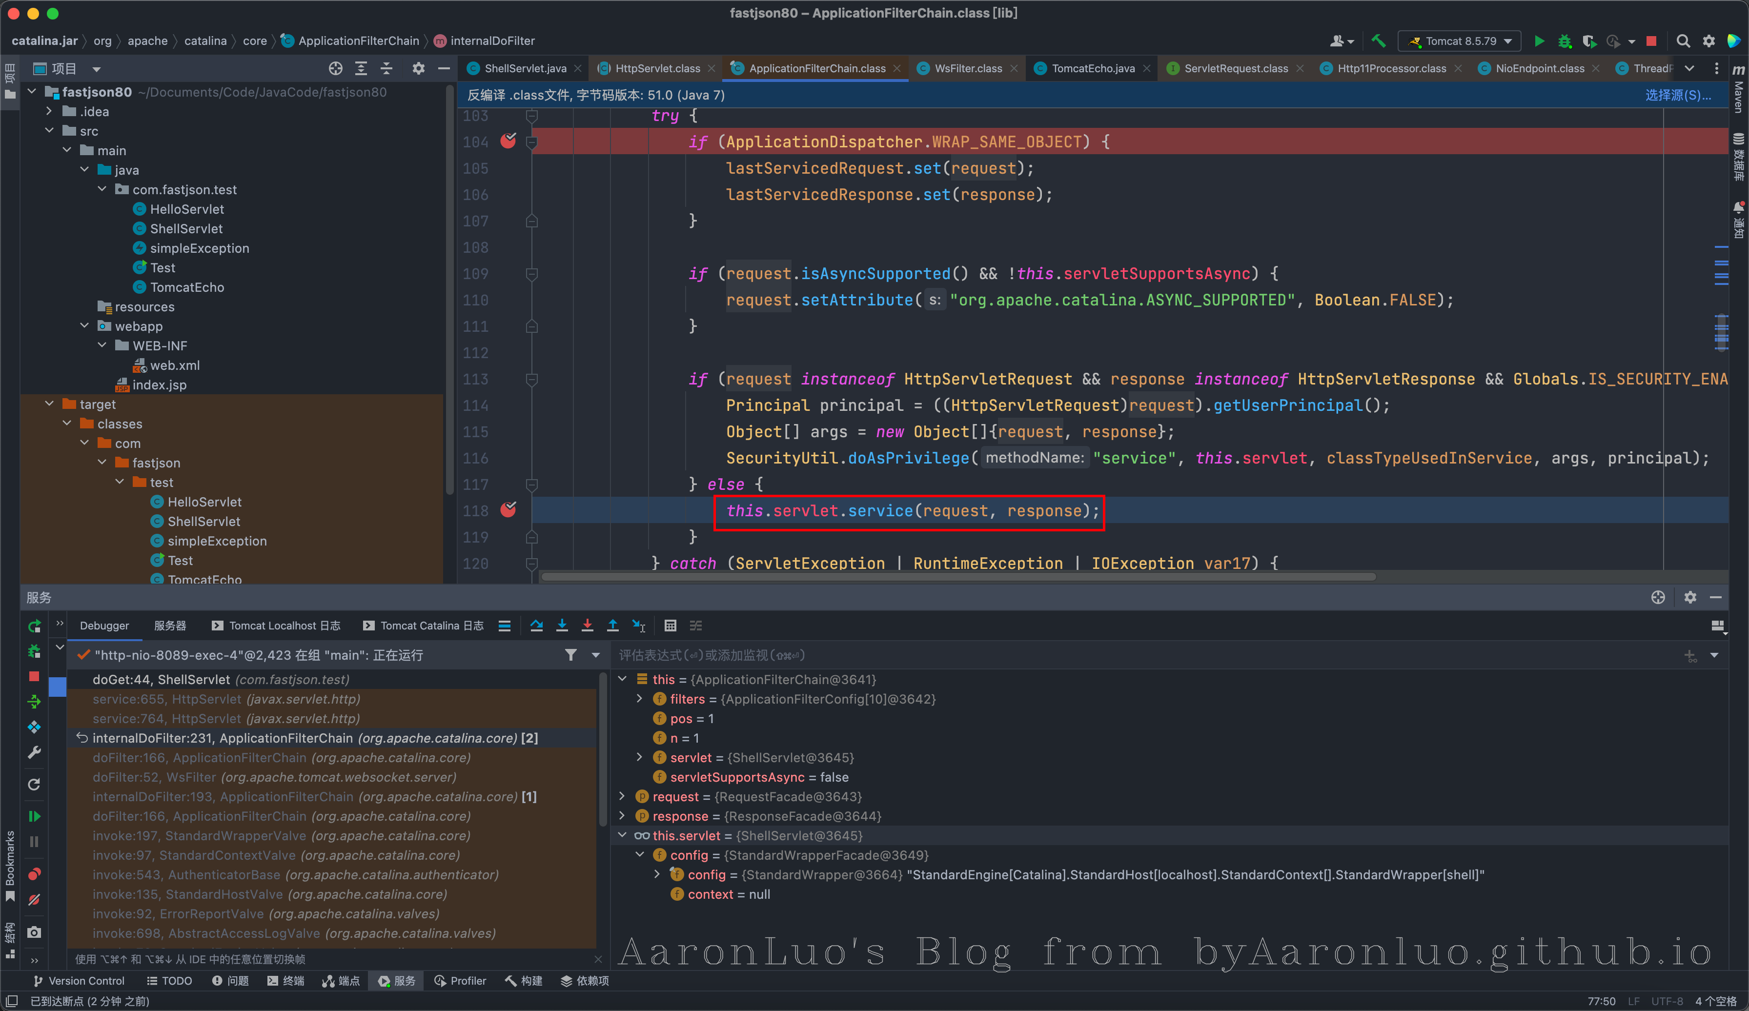Collapse the this.servlet watch node
The image size is (1749, 1011).
pyautogui.click(x=623, y=835)
